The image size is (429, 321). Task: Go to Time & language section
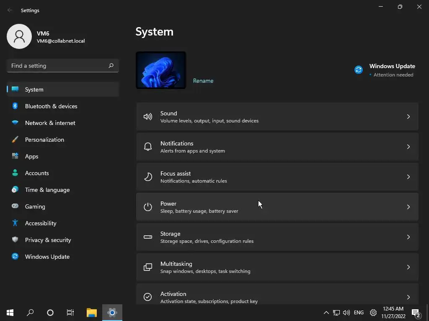47,190
